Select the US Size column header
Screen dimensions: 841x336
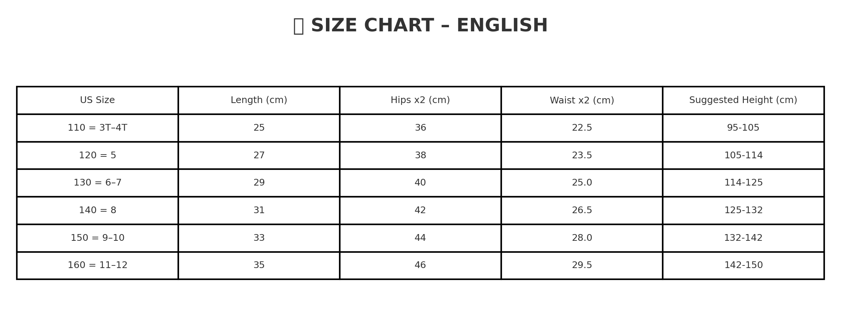(98, 100)
